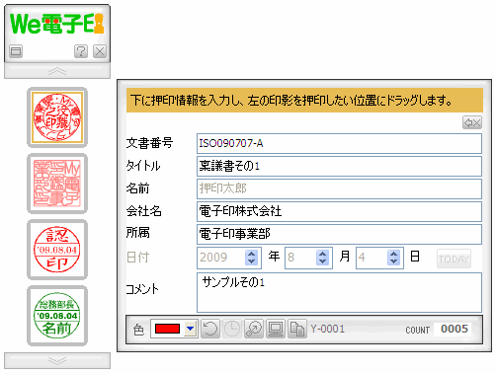Click the We電子印 logo
The image size is (496, 373).
[x=57, y=24]
